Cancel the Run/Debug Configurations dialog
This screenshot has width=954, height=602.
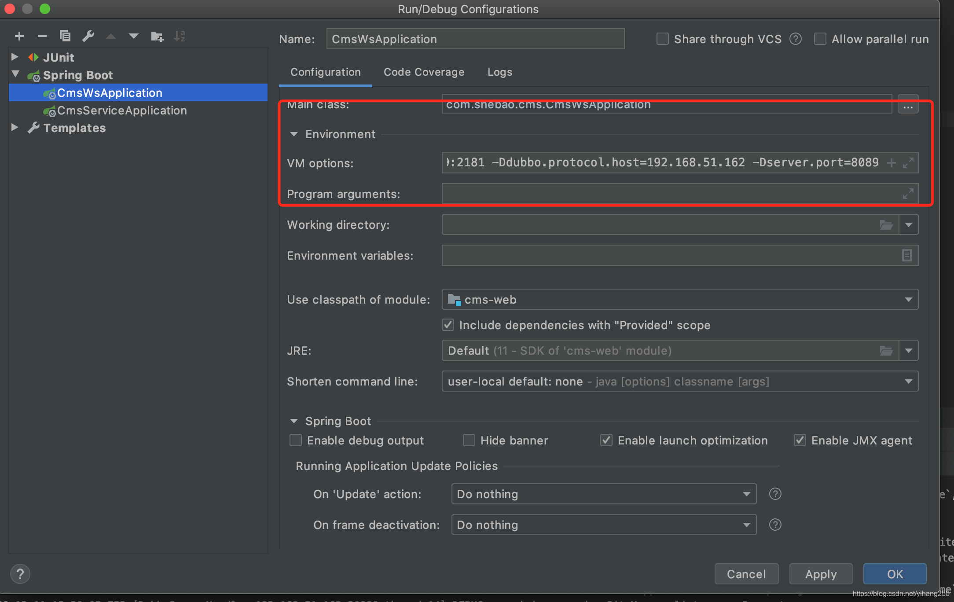pyautogui.click(x=746, y=574)
